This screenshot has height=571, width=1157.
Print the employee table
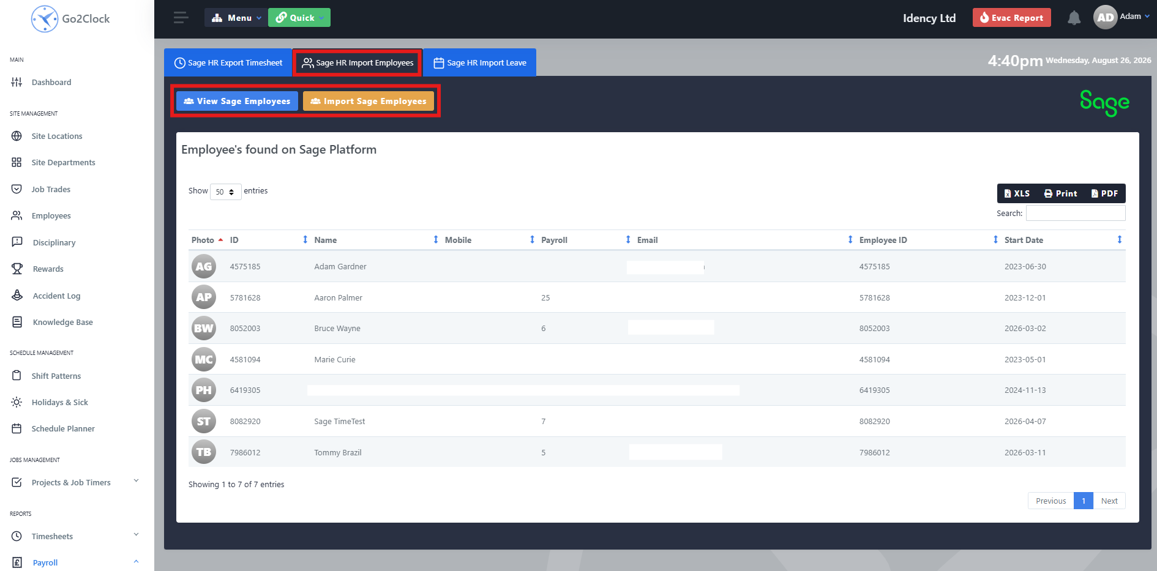(1060, 193)
